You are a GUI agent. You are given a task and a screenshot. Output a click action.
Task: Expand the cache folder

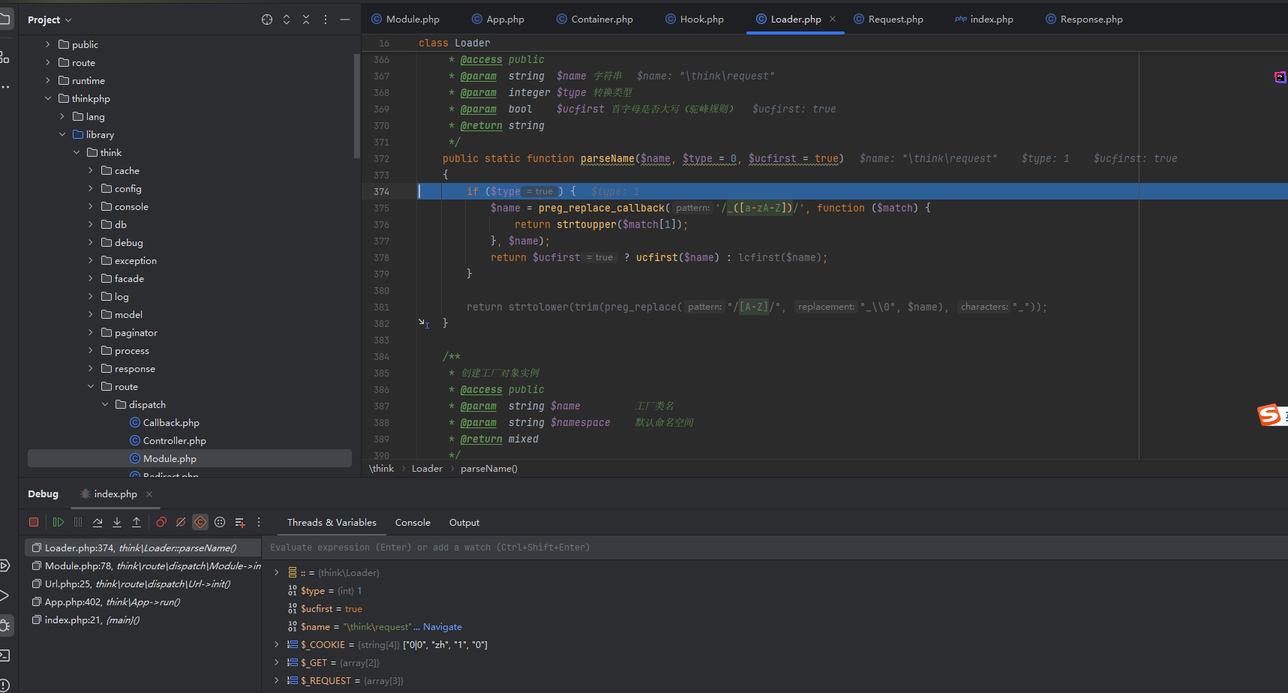pyautogui.click(x=91, y=171)
